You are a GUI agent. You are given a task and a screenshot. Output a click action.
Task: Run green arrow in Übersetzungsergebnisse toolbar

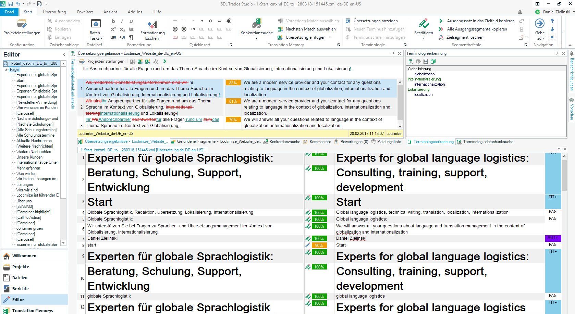(x=165, y=61)
